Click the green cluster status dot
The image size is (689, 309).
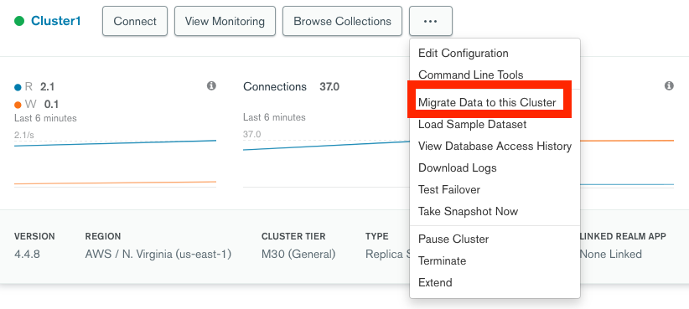coord(19,21)
